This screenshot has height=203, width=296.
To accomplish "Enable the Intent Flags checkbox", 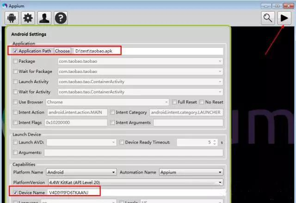I will pos(15,122).
